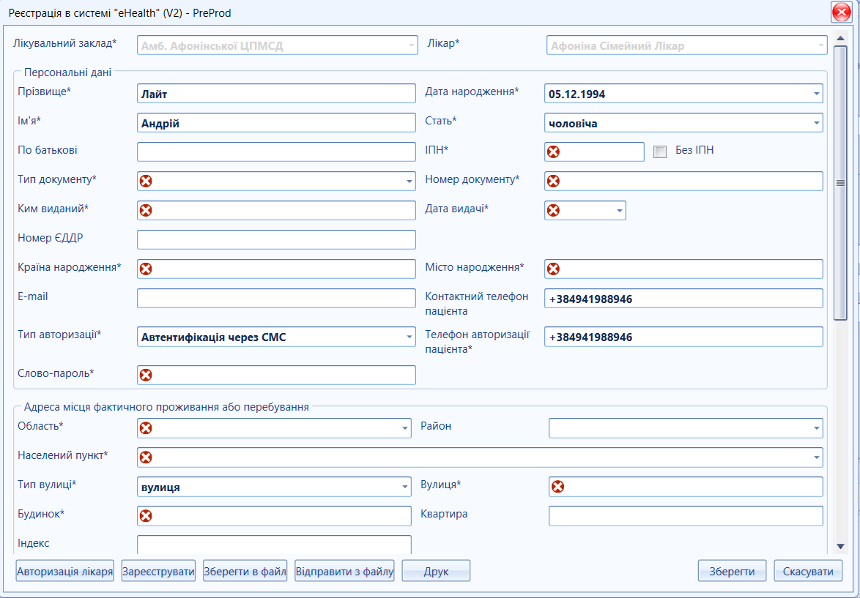Click the disabled Лікувальний заклад combo box
Image resolution: width=860 pixels, height=598 pixels.
coord(278,45)
